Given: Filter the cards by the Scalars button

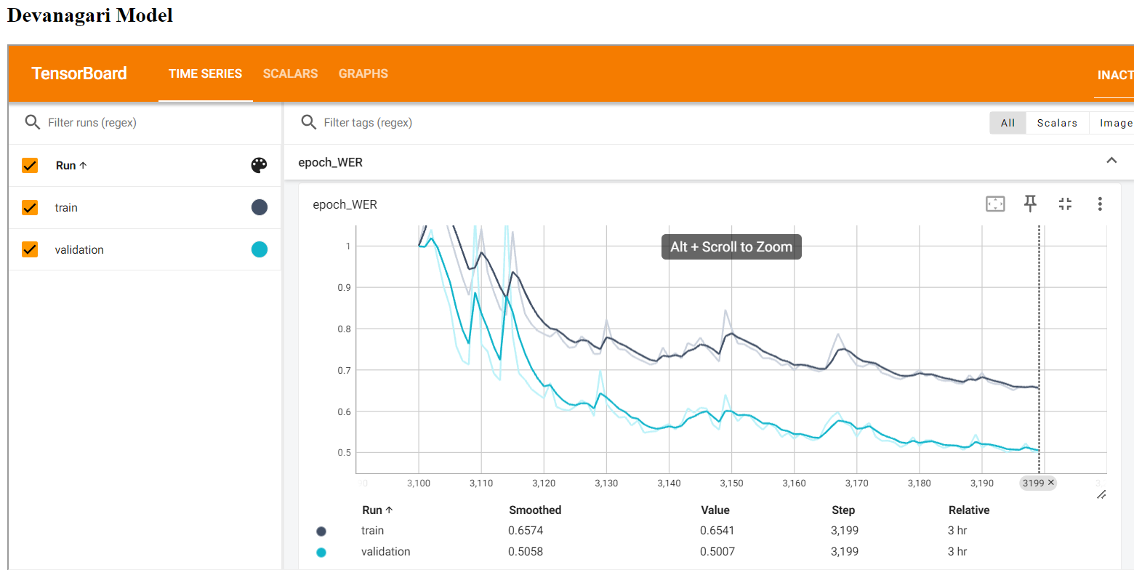Looking at the screenshot, I should [1057, 123].
